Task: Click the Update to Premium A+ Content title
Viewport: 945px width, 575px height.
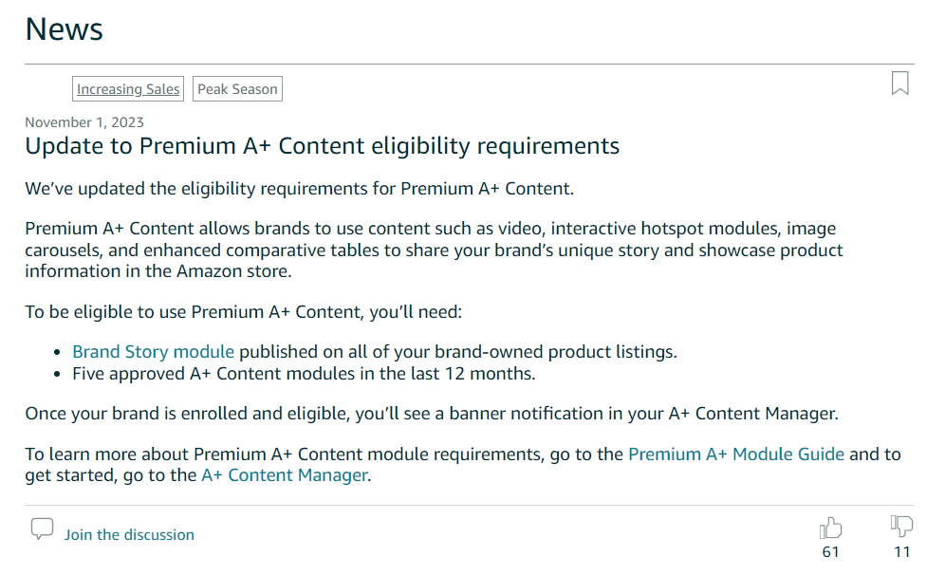Action: tap(322, 146)
